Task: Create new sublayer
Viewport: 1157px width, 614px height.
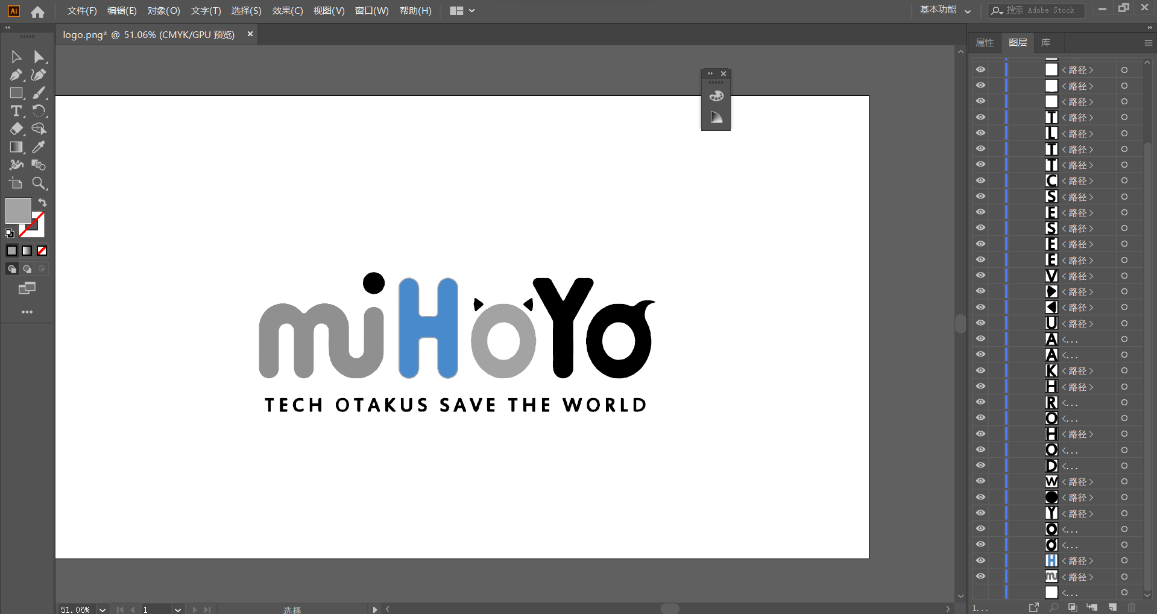Action: [1092, 607]
